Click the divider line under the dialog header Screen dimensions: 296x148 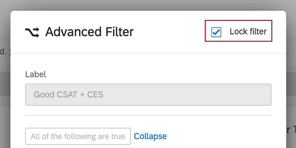point(148,53)
